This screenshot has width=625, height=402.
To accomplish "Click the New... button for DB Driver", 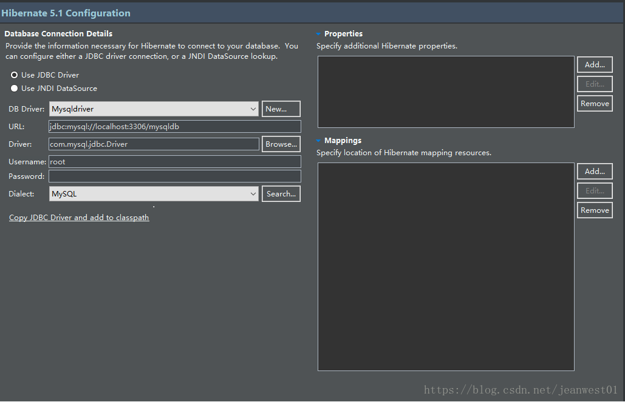I will [281, 109].
